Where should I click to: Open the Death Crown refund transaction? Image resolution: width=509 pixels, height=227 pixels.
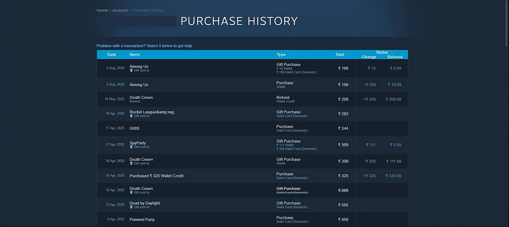(x=252, y=99)
